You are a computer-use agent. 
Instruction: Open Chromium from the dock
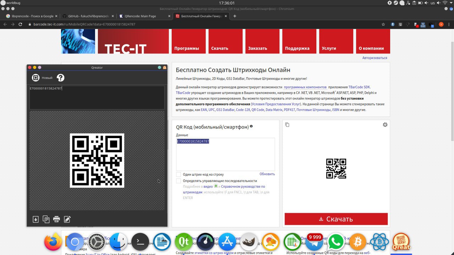coord(75,242)
